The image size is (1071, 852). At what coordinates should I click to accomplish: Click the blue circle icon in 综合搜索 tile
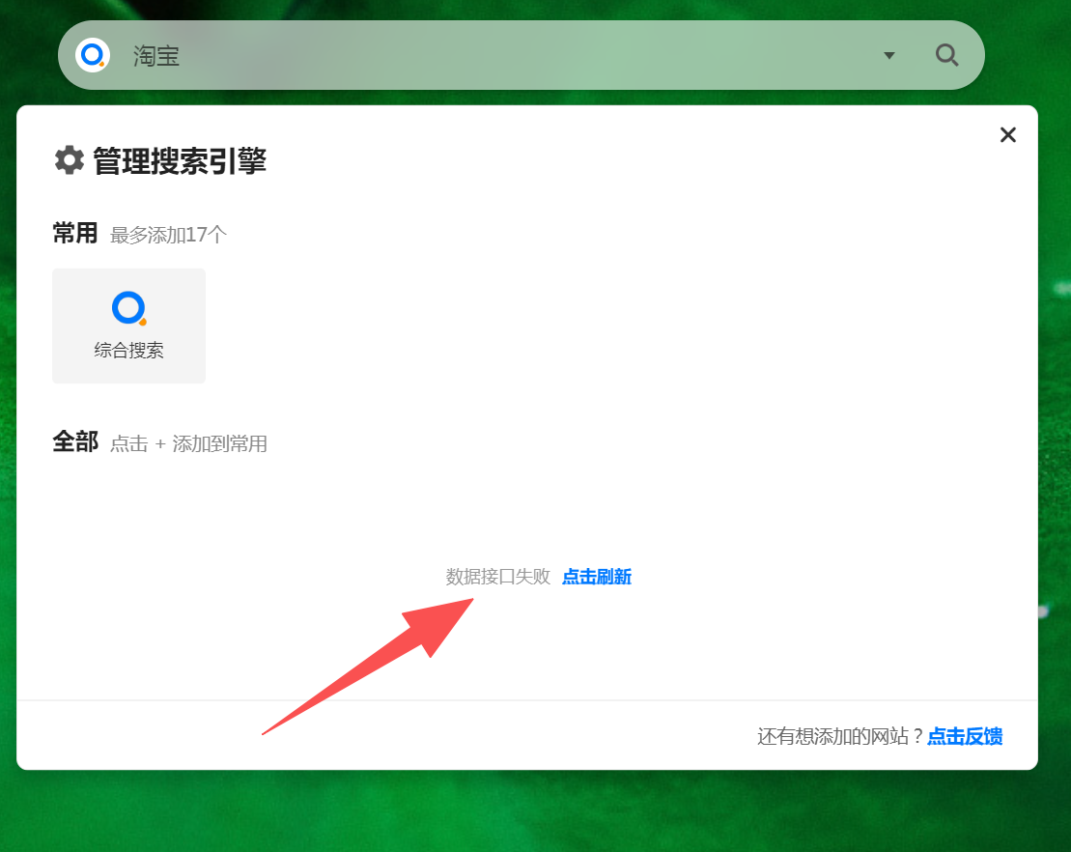point(128,308)
